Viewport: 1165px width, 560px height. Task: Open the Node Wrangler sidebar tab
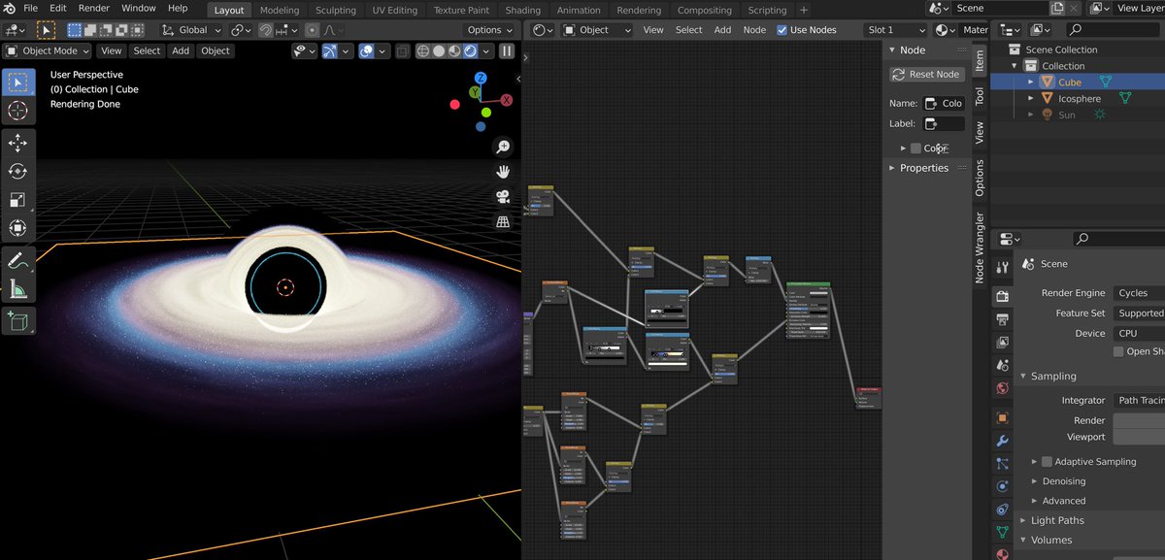[979, 247]
